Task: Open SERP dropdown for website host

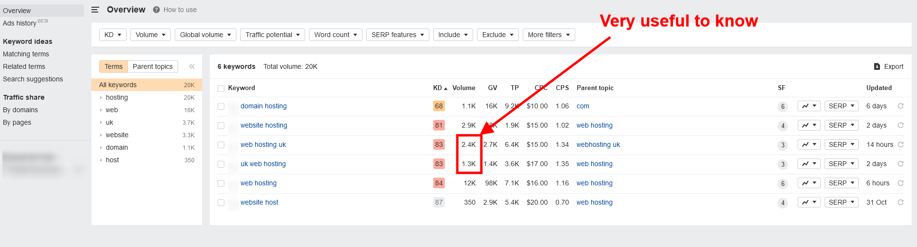Action: pyautogui.click(x=841, y=202)
